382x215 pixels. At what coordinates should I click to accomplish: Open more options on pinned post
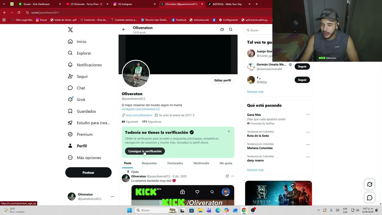tap(232, 176)
